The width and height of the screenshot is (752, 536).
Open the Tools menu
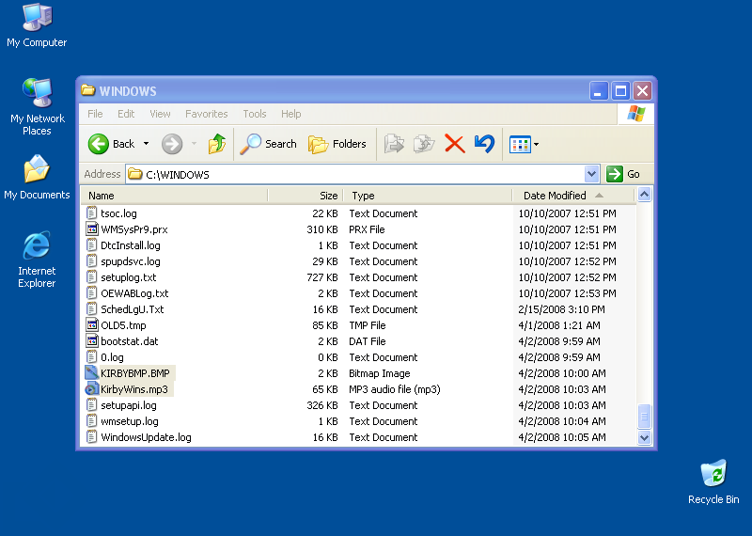click(254, 114)
